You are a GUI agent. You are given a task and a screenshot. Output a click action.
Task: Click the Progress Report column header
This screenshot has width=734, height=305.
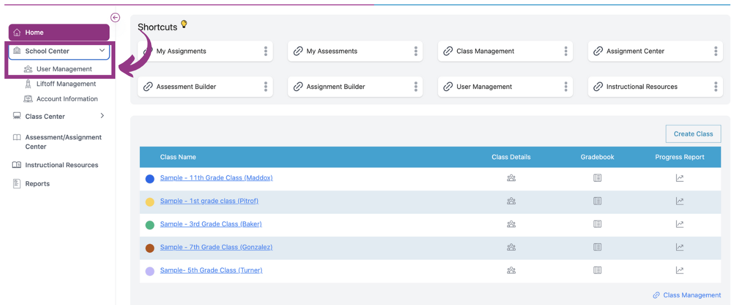point(680,157)
